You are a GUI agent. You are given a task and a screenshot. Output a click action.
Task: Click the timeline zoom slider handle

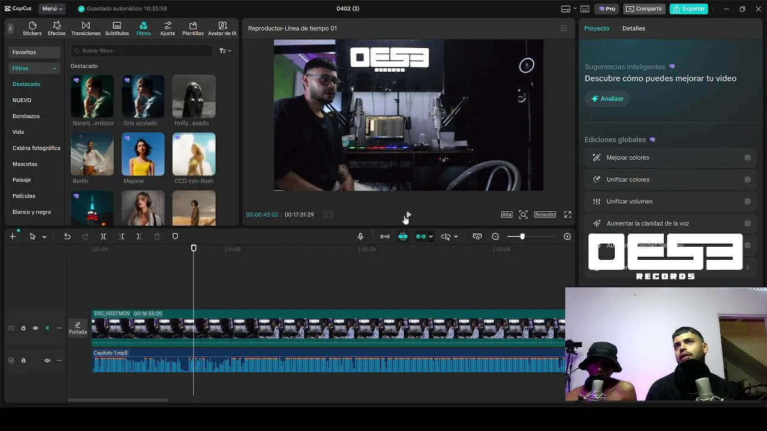[522, 236]
